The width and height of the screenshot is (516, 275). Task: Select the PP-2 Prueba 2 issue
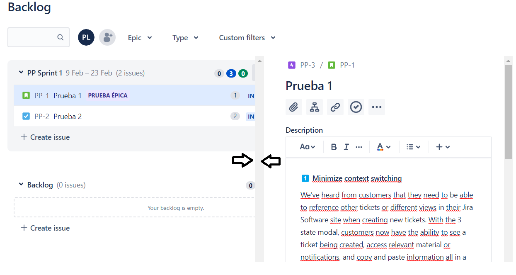[x=68, y=117]
